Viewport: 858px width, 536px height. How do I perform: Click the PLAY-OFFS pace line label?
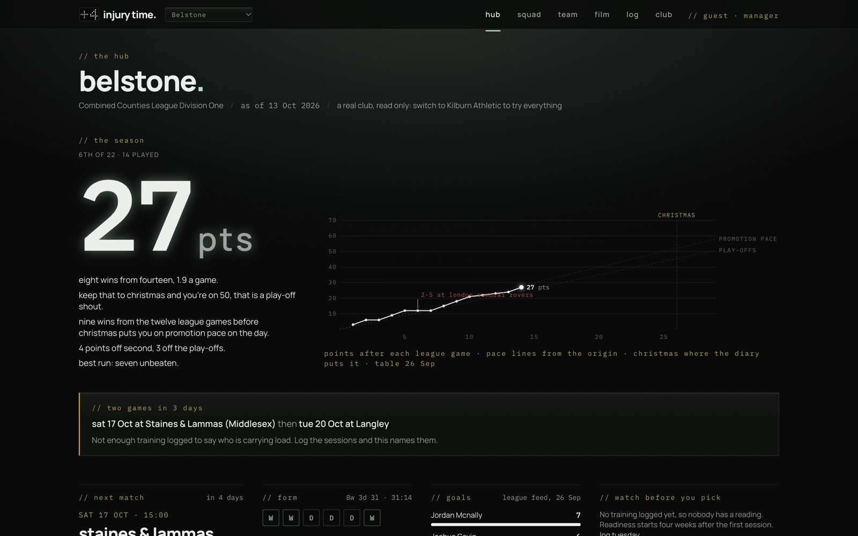(737, 250)
